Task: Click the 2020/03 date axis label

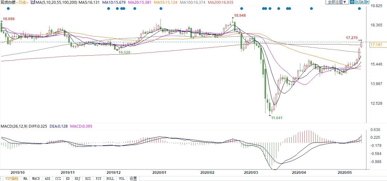Action: [x=251, y=172]
